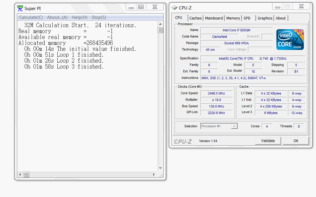Click the Specification field text

pyautogui.click(x=252, y=58)
